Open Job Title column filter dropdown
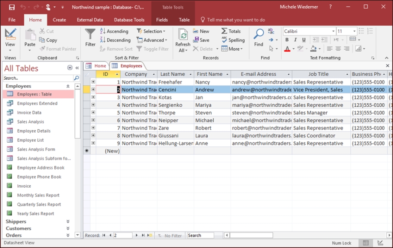The image size is (393, 248). click(347, 74)
